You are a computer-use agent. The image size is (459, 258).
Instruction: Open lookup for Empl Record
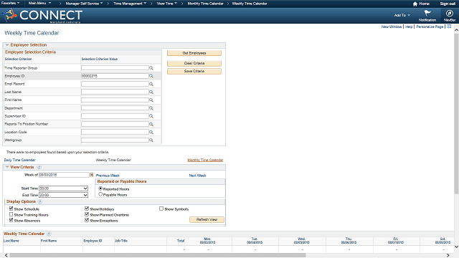coord(151,84)
